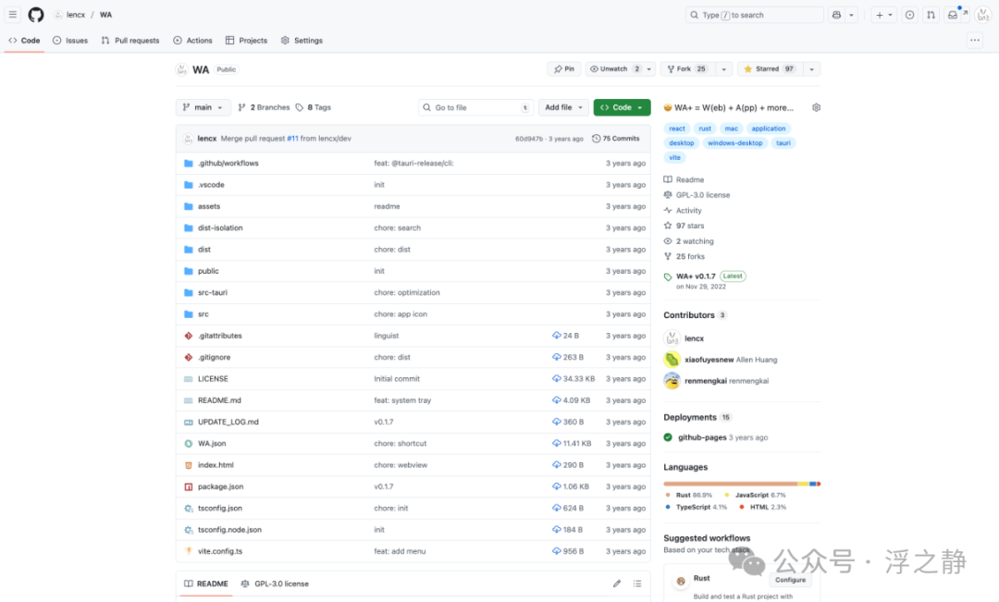
Task: Fork the WA repository
Action: coord(686,68)
